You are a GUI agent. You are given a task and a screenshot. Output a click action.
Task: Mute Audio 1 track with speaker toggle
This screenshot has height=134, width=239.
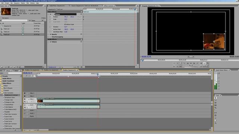click(25, 105)
